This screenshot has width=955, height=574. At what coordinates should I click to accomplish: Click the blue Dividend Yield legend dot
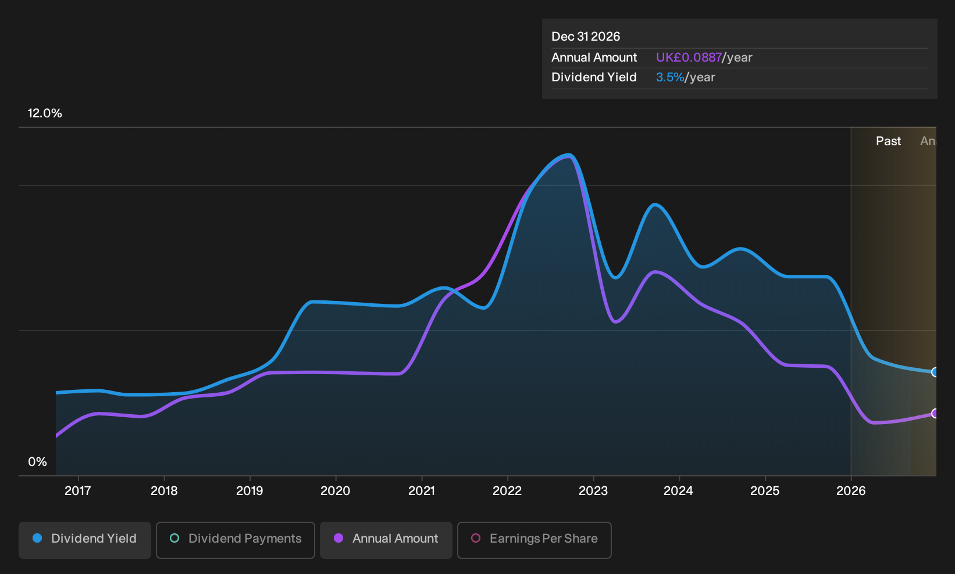point(37,538)
